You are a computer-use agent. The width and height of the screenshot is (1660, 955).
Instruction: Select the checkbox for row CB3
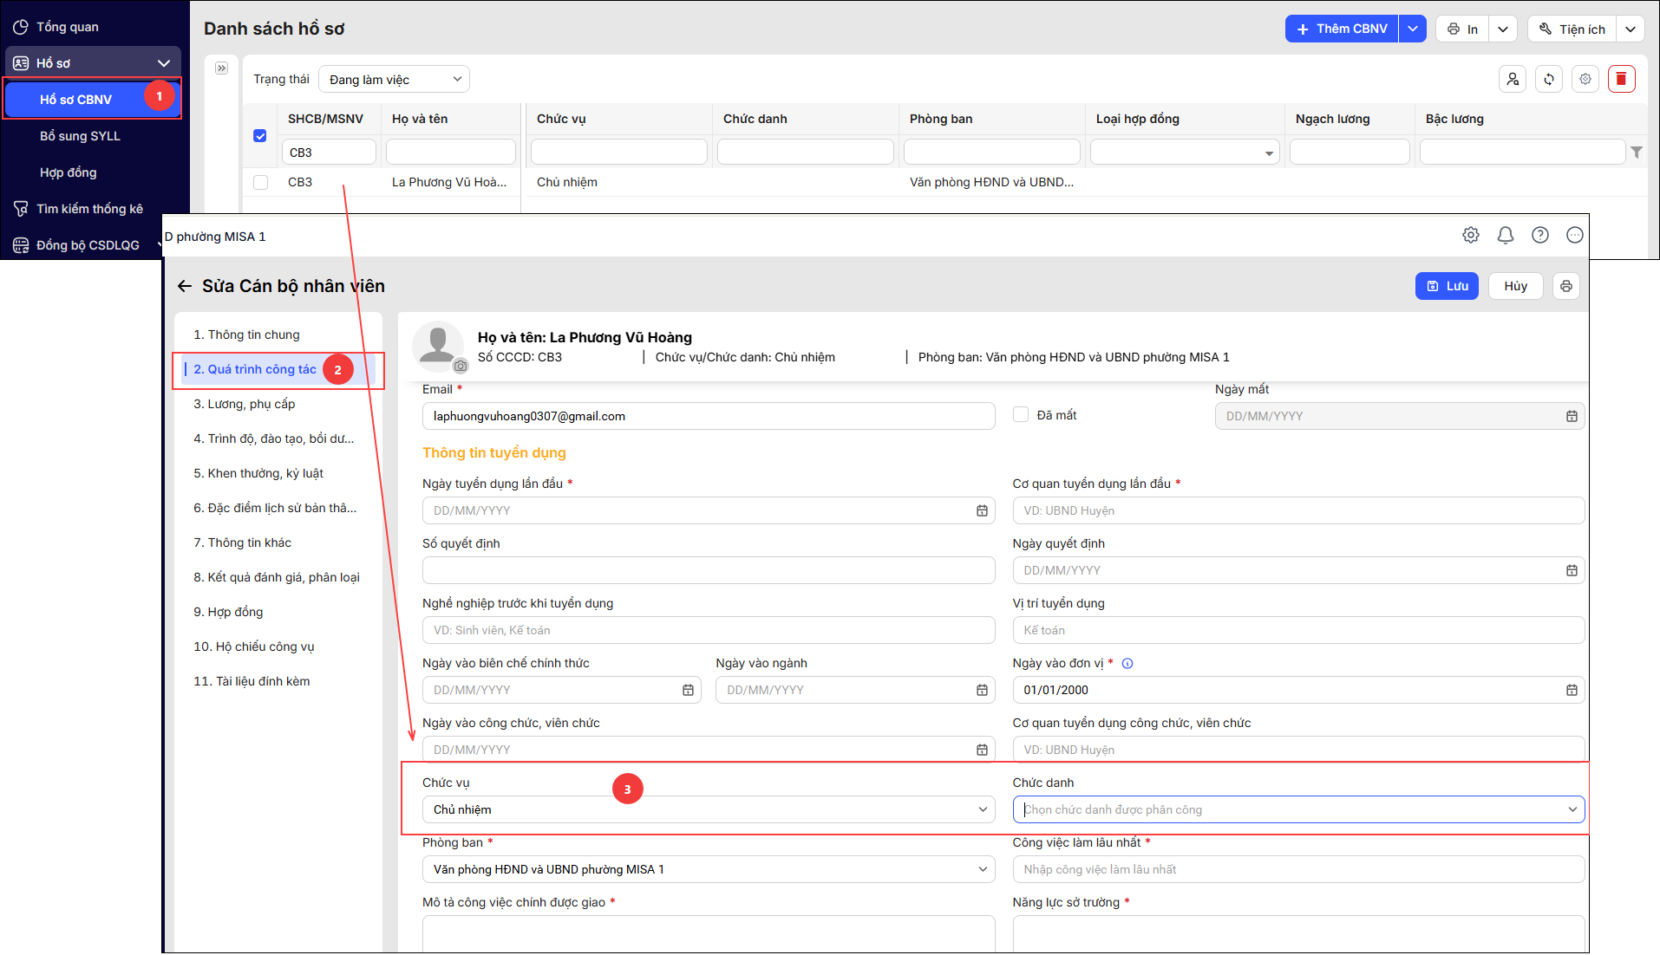click(260, 182)
